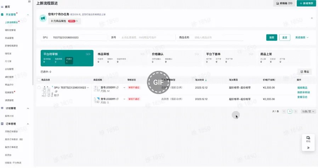Sort by 淘汰时间 using the sort arrows
318x168 pixels.
[x=206, y=80]
